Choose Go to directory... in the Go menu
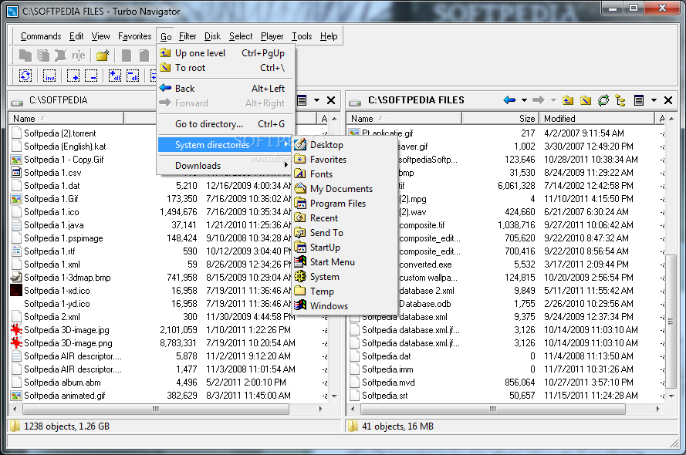 pos(226,124)
